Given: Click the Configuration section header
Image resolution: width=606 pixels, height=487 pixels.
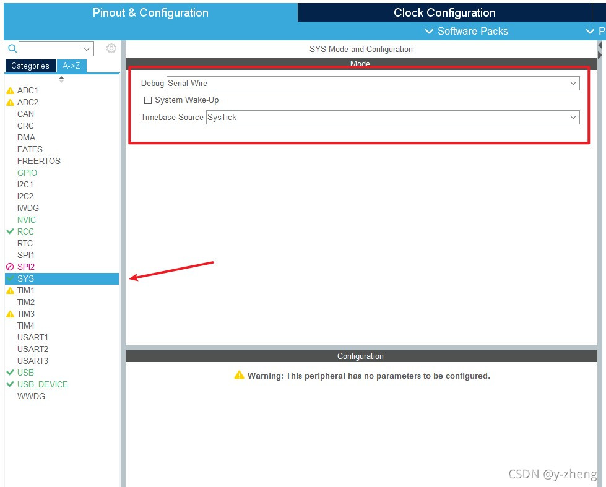Looking at the screenshot, I should point(361,356).
